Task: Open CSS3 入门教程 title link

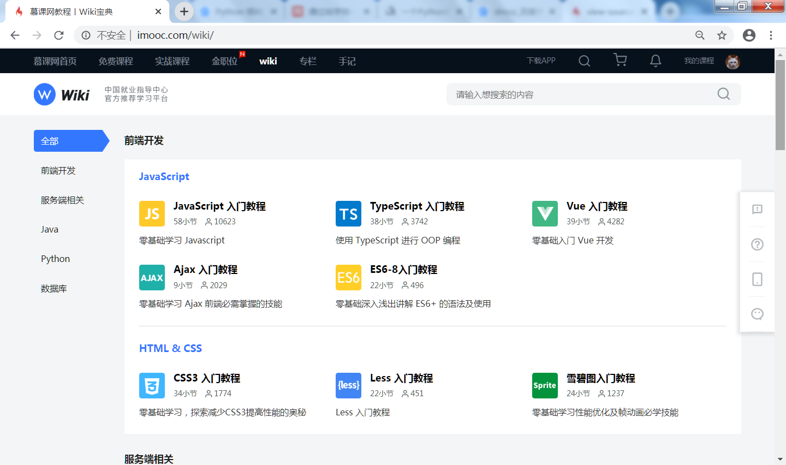Action: (207, 378)
